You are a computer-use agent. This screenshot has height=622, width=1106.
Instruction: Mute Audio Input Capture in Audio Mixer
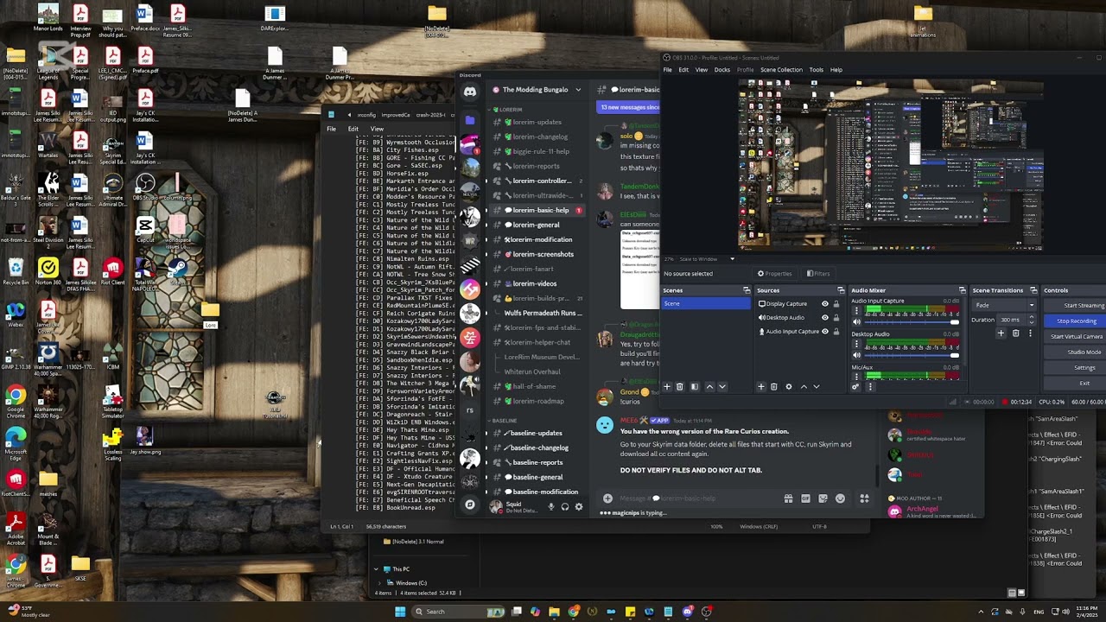856,322
